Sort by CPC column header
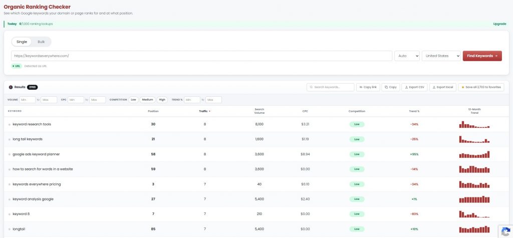 (x=305, y=111)
